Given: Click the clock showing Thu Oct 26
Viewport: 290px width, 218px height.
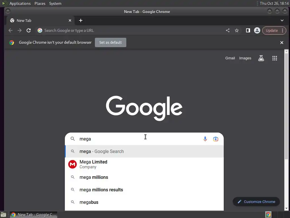Looking at the screenshot, I should (x=274, y=3).
